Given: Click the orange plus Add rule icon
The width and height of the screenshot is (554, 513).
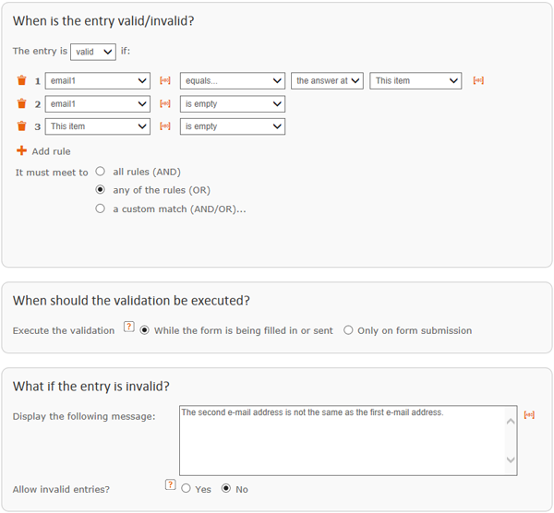Looking at the screenshot, I should point(21,150).
